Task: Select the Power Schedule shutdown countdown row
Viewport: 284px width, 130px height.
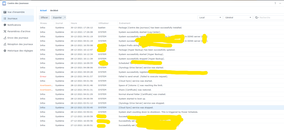Action: point(161,112)
